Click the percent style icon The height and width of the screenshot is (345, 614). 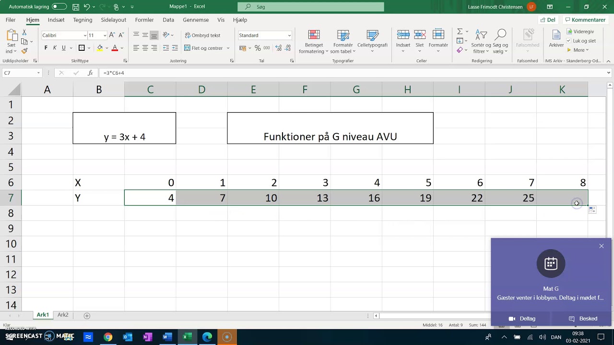[x=258, y=48]
